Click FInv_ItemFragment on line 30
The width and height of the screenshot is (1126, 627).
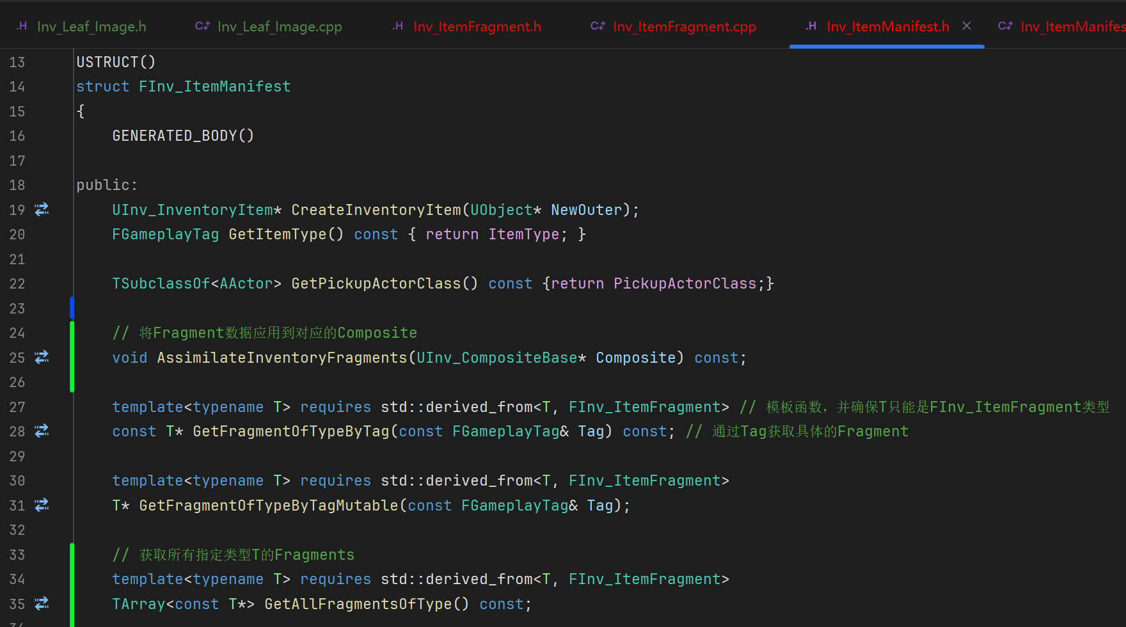tap(645, 480)
